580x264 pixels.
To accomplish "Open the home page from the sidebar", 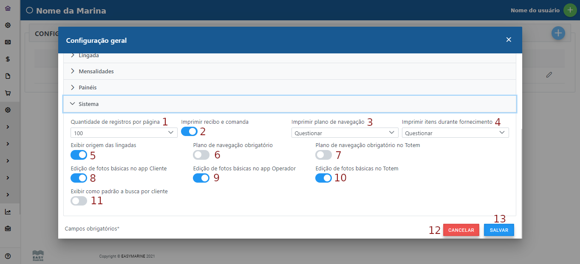I will coord(7,7).
